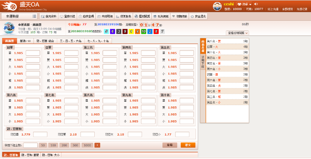Mute sound with the speaker icon
The height and width of the screenshot is (159, 311).
click(x=256, y=4)
